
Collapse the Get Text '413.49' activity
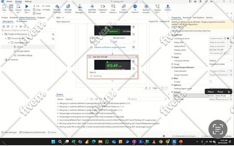pyautogui.click(x=136, y=57)
